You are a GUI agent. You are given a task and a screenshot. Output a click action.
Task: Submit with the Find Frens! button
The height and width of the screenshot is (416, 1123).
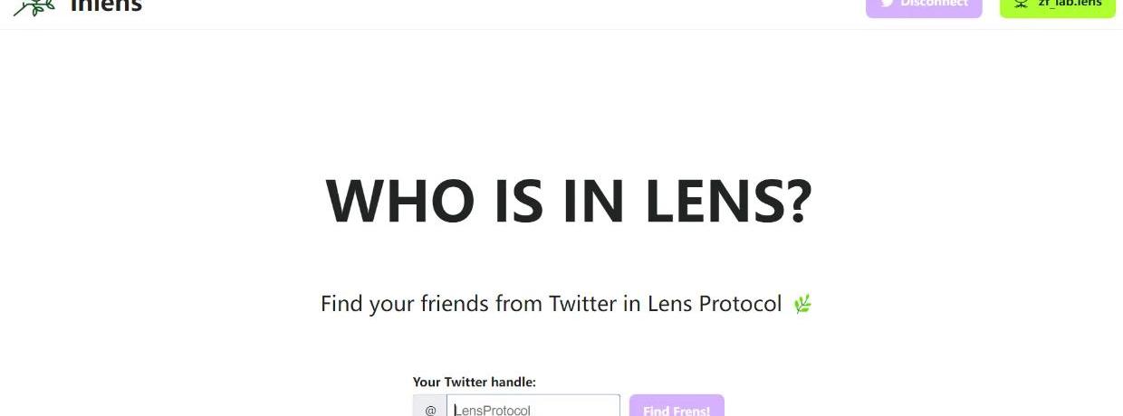[677, 405]
